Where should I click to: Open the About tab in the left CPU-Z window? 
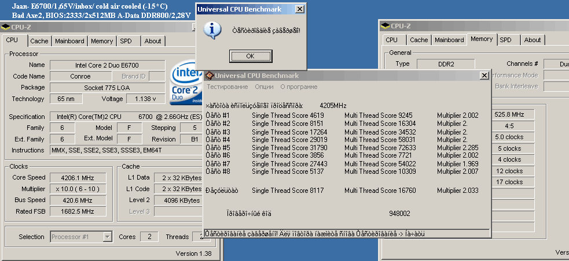click(x=153, y=41)
